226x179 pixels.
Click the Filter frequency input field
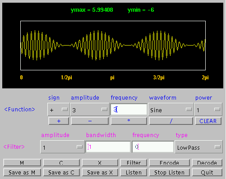[153, 147]
